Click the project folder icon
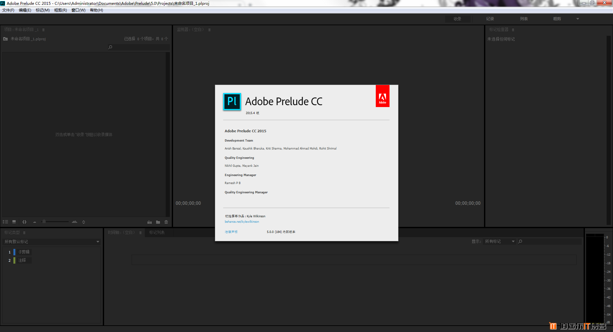 tap(5, 39)
